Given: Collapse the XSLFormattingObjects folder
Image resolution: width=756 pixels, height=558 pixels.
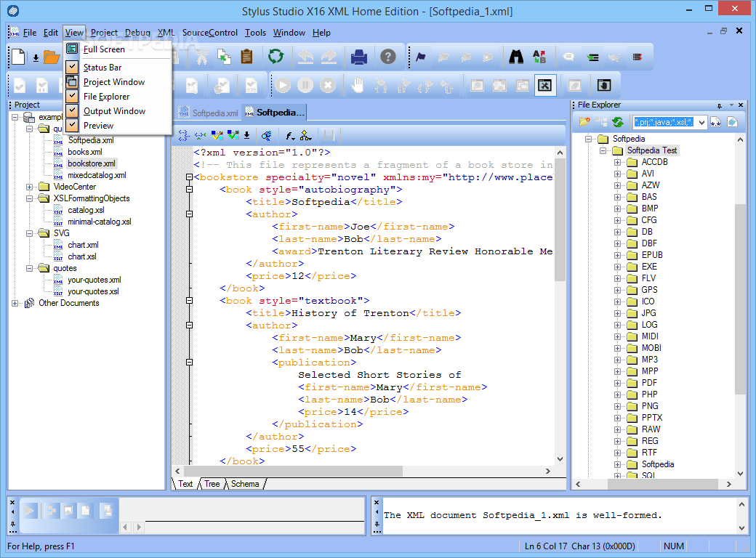Looking at the screenshot, I should [x=29, y=198].
